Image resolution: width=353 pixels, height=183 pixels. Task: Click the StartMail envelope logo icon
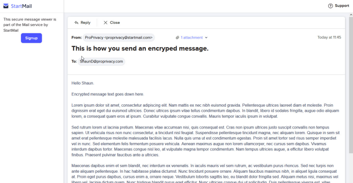click(6, 6)
